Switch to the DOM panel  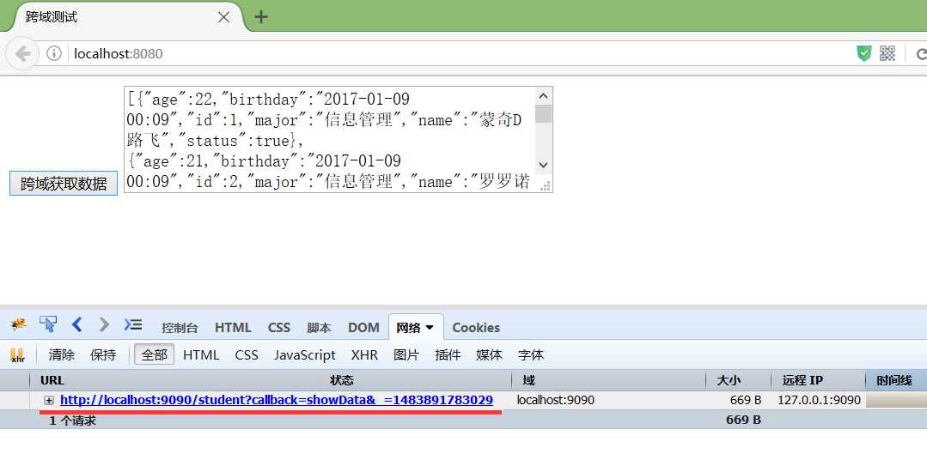click(x=363, y=328)
